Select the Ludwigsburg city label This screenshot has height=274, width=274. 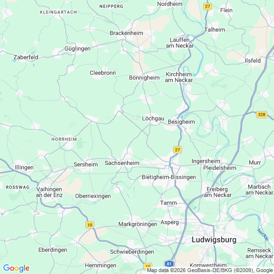(214, 240)
